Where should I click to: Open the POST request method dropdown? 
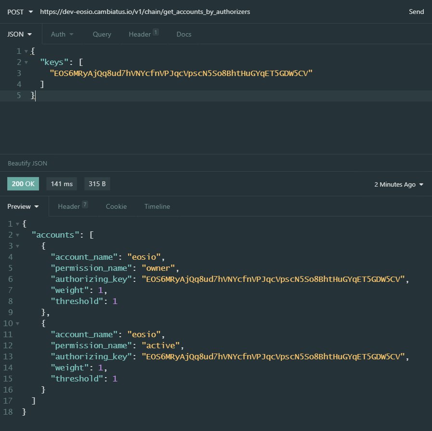click(x=19, y=12)
